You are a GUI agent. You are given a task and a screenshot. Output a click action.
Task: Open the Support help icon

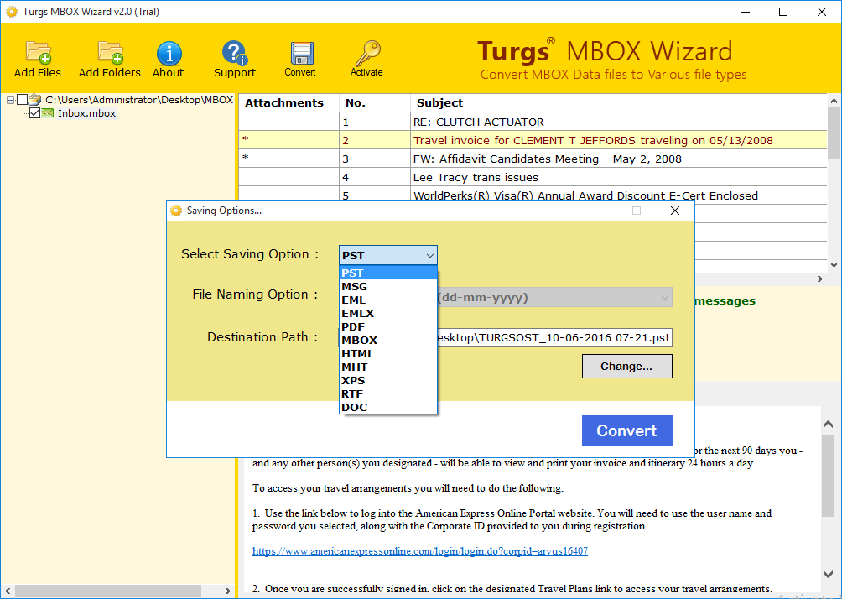(x=234, y=53)
